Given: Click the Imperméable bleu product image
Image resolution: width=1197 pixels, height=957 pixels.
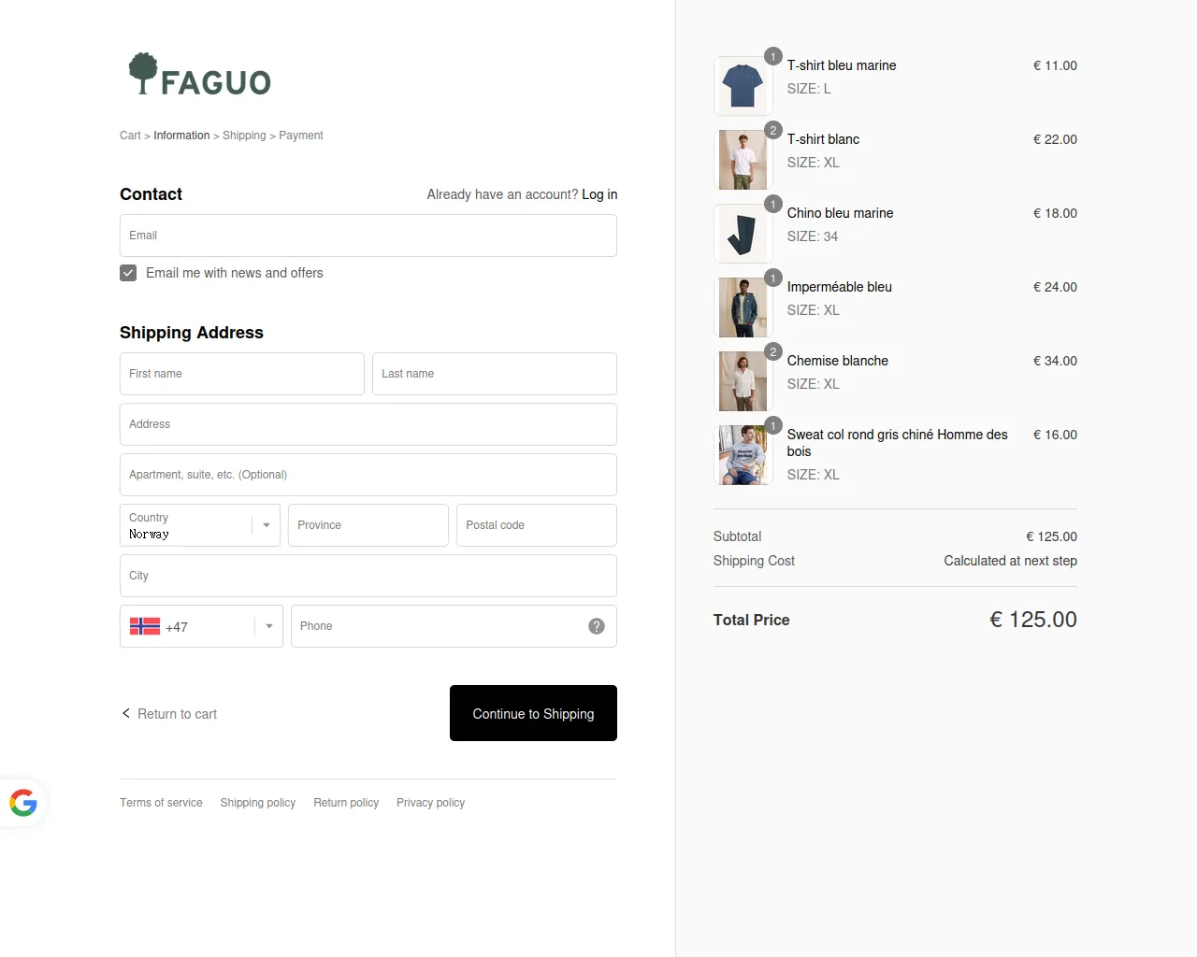Looking at the screenshot, I should click(x=743, y=307).
